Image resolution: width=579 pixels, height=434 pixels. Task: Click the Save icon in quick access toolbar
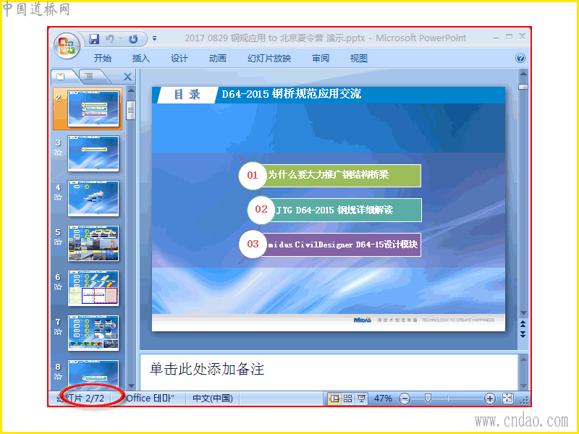(x=94, y=39)
